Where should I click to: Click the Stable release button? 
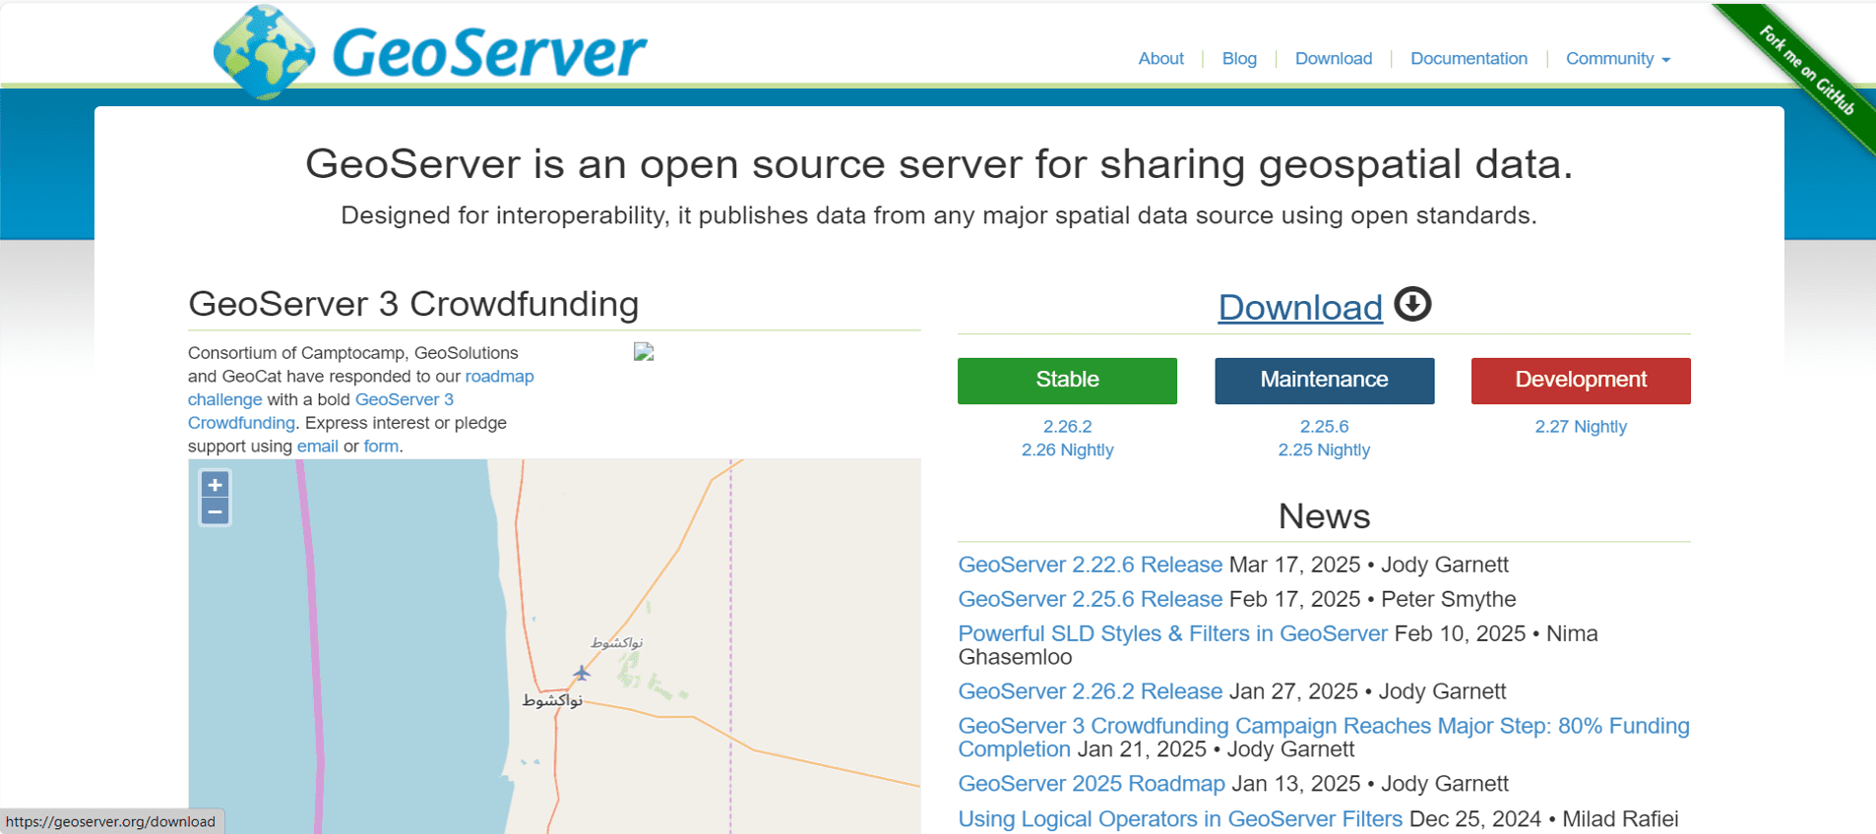click(x=1067, y=381)
